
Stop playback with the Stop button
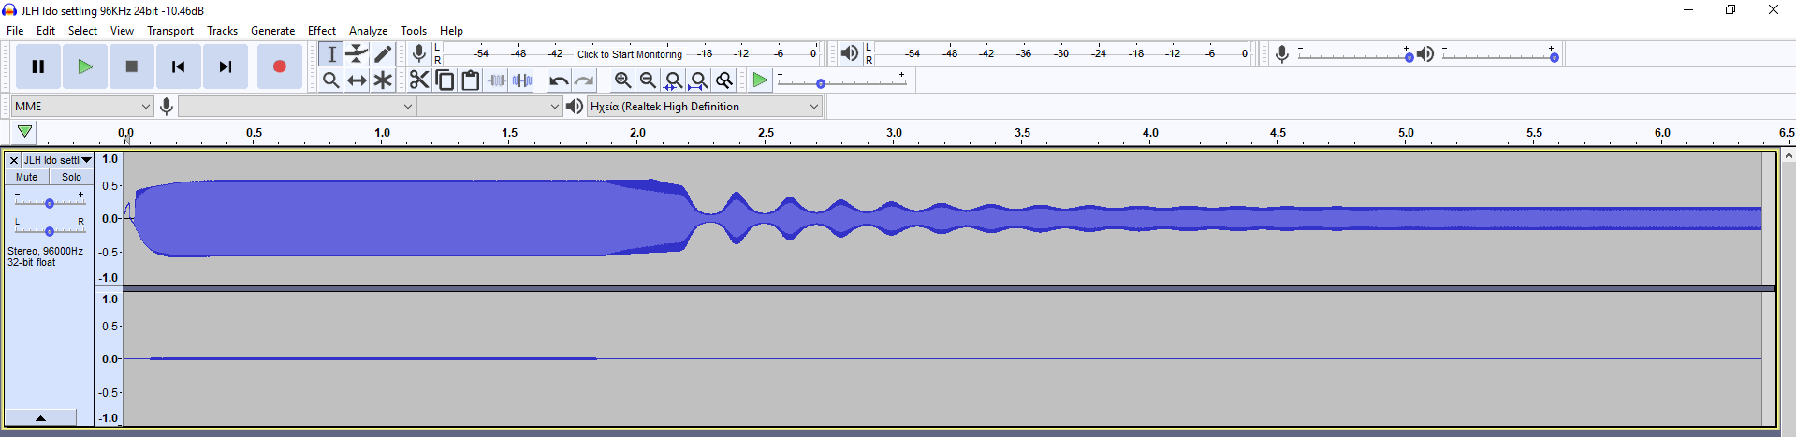pyautogui.click(x=132, y=66)
